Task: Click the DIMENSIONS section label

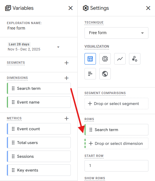Action: click(x=17, y=78)
